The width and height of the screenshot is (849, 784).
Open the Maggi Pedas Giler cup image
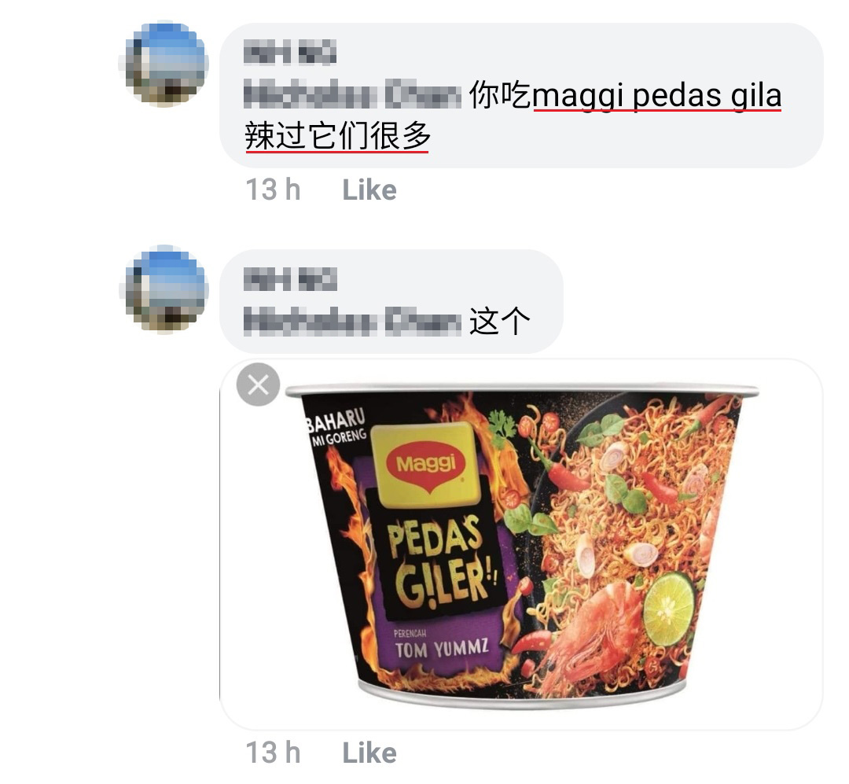click(x=521, y=544)
